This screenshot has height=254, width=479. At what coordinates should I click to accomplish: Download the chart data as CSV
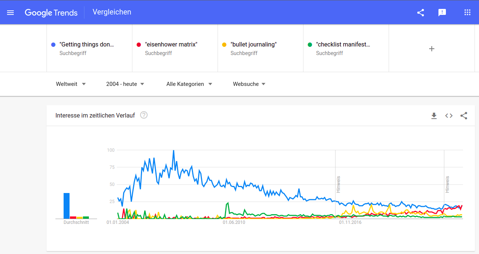[434, 116]
